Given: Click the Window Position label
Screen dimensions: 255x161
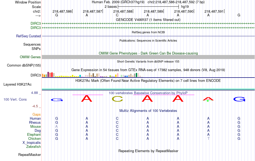Looking at the screenshot, I should (x=28, y=2).
